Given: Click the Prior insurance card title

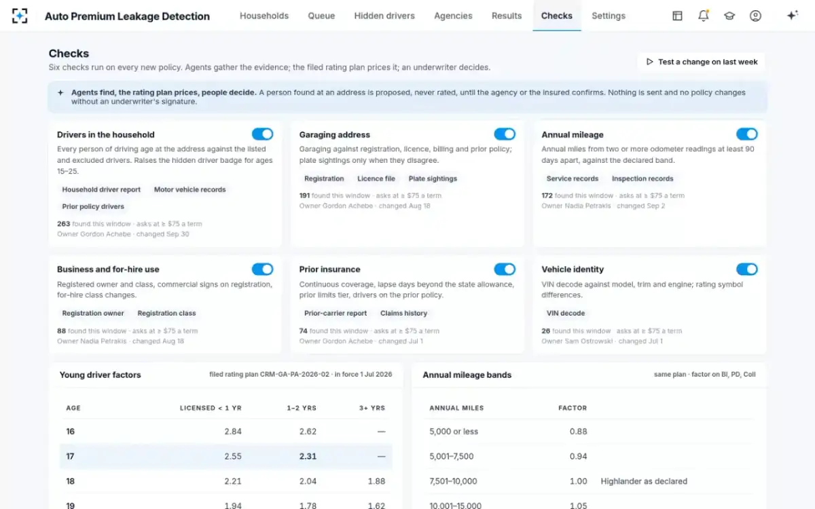Looking at the screenshot, I should tap(330, 269).
